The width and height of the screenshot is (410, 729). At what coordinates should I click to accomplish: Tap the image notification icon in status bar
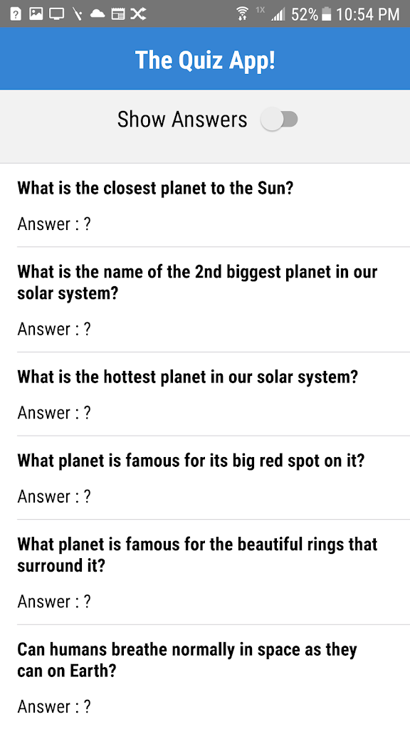click(x=36, y=14)
